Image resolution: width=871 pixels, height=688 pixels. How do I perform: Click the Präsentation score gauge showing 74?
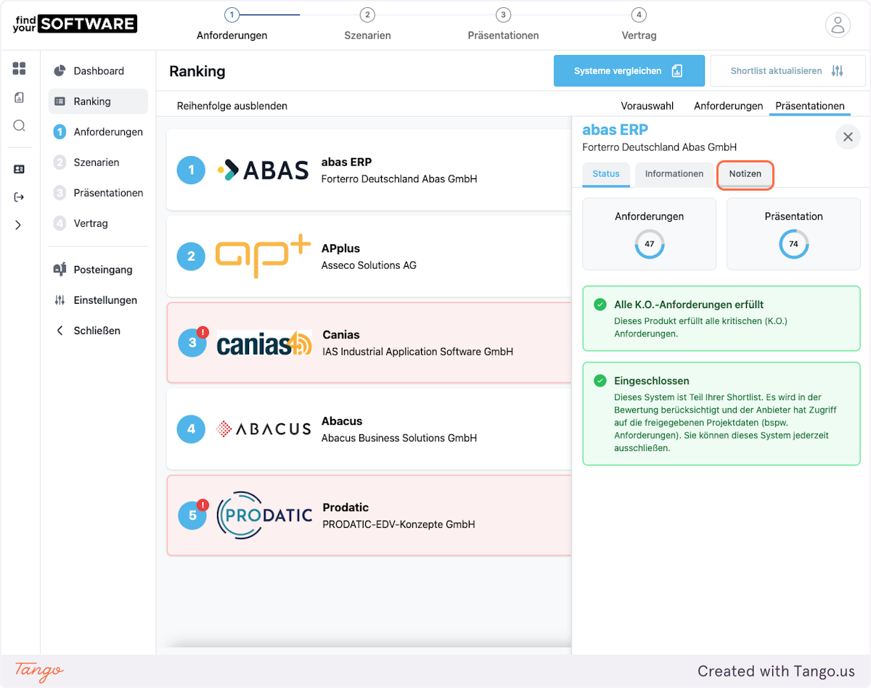click(x=793, y=244)
